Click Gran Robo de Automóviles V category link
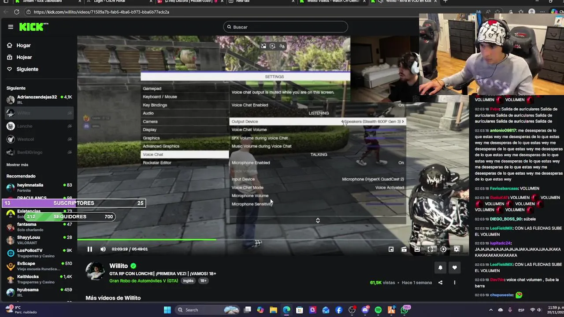Screen dimensions: 564x317 click(144, 281)
